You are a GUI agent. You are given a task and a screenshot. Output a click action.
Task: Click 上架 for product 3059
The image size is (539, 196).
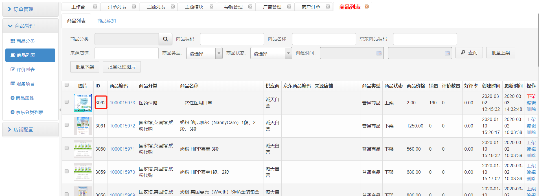[531, 166]
